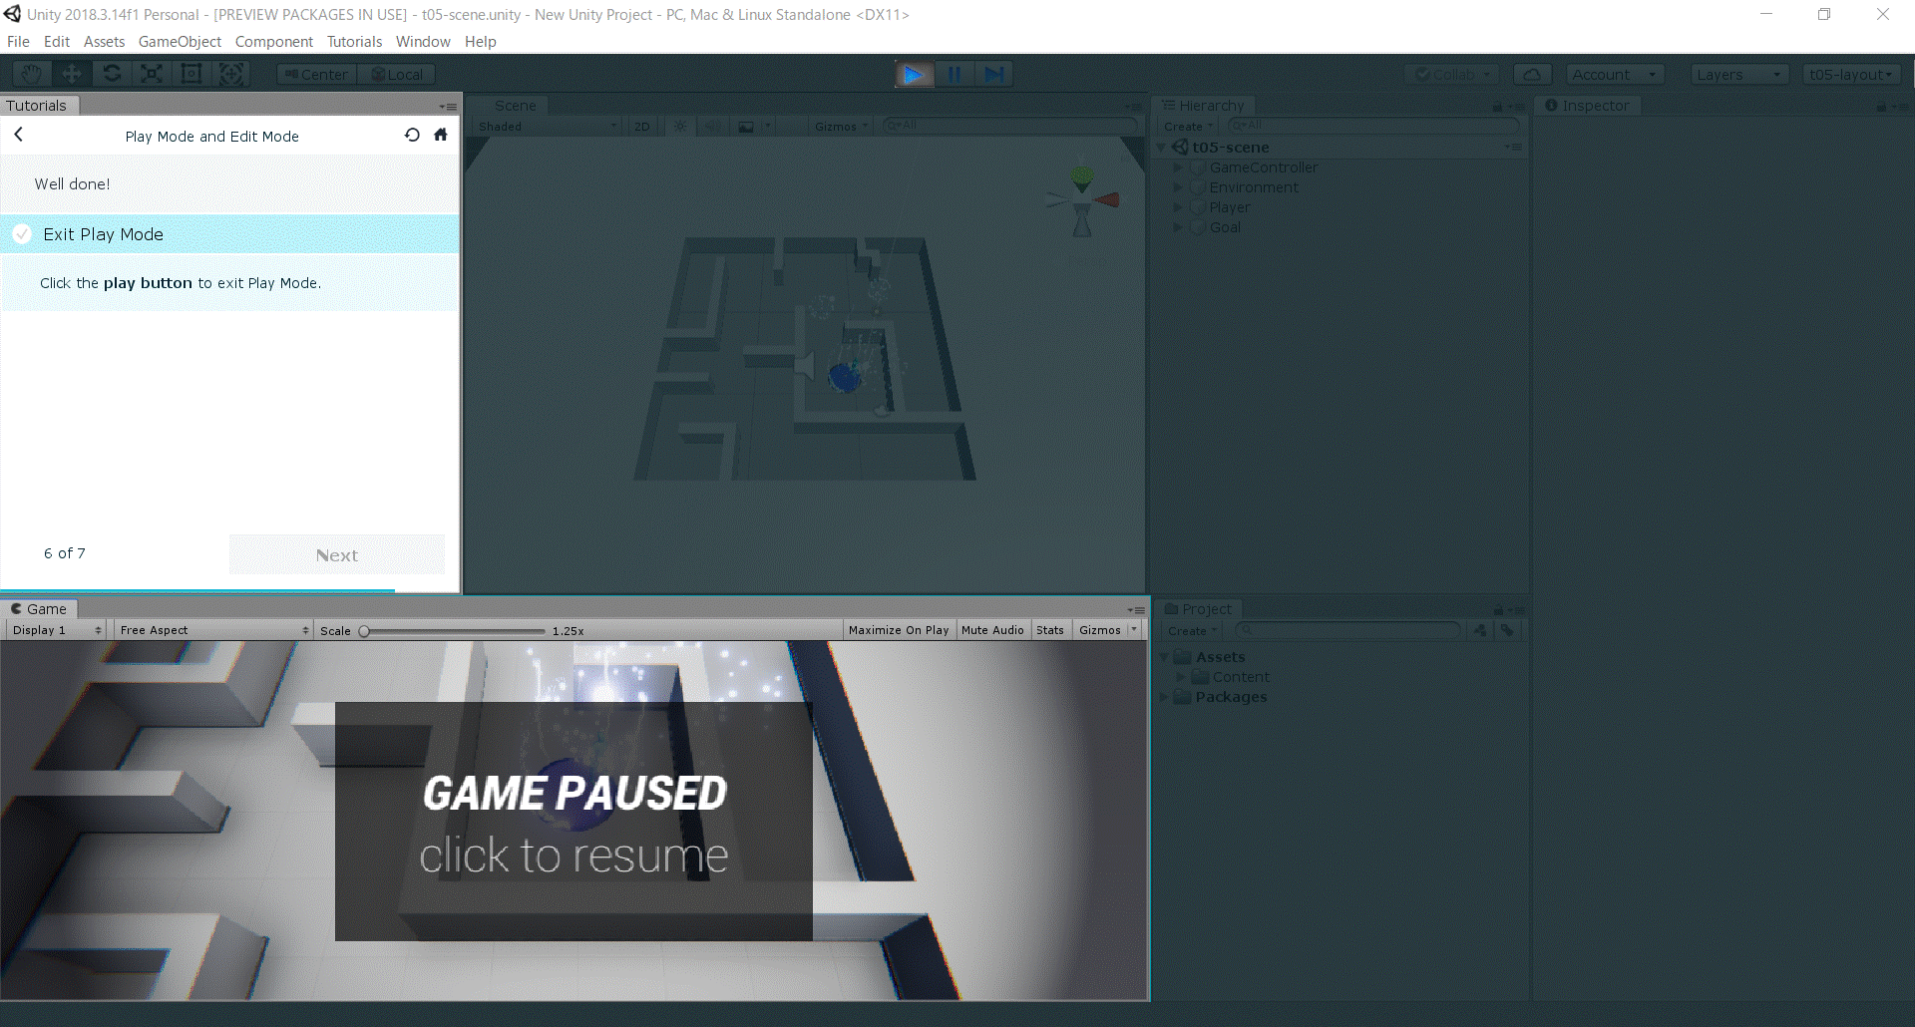Open the Layers dropdown
The image size is (1915, 1027).
[x=1739, y=74]
